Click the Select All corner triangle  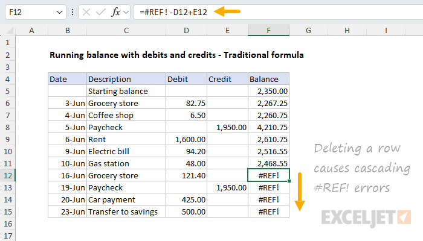pos(10,31)
